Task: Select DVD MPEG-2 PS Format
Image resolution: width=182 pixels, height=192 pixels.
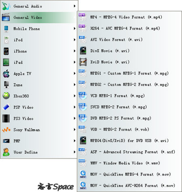Action: click(129, 118)
